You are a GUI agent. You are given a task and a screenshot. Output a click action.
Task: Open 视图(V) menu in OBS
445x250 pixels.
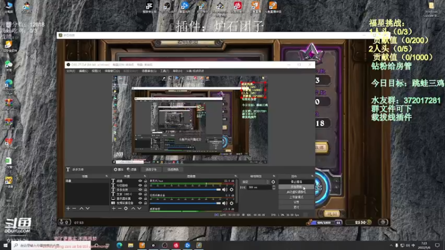[96, 71]
